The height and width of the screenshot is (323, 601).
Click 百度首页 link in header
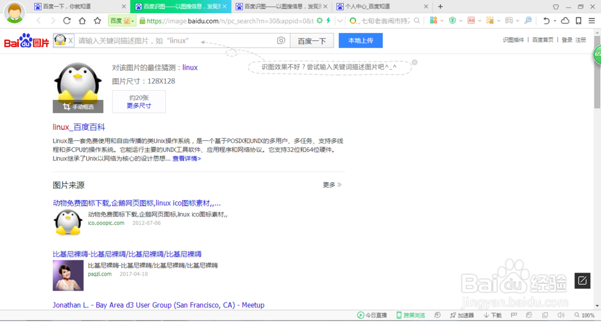pos(543,40)
